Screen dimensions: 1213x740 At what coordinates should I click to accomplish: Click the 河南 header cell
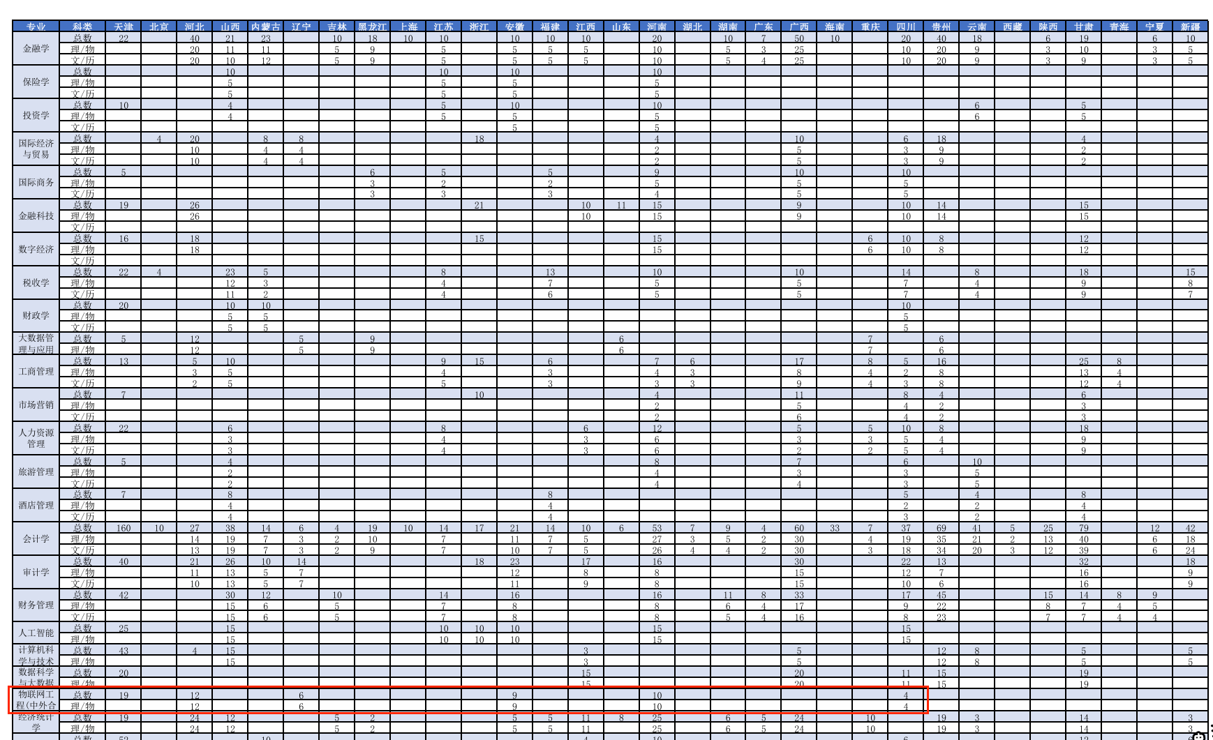(657, 27)
